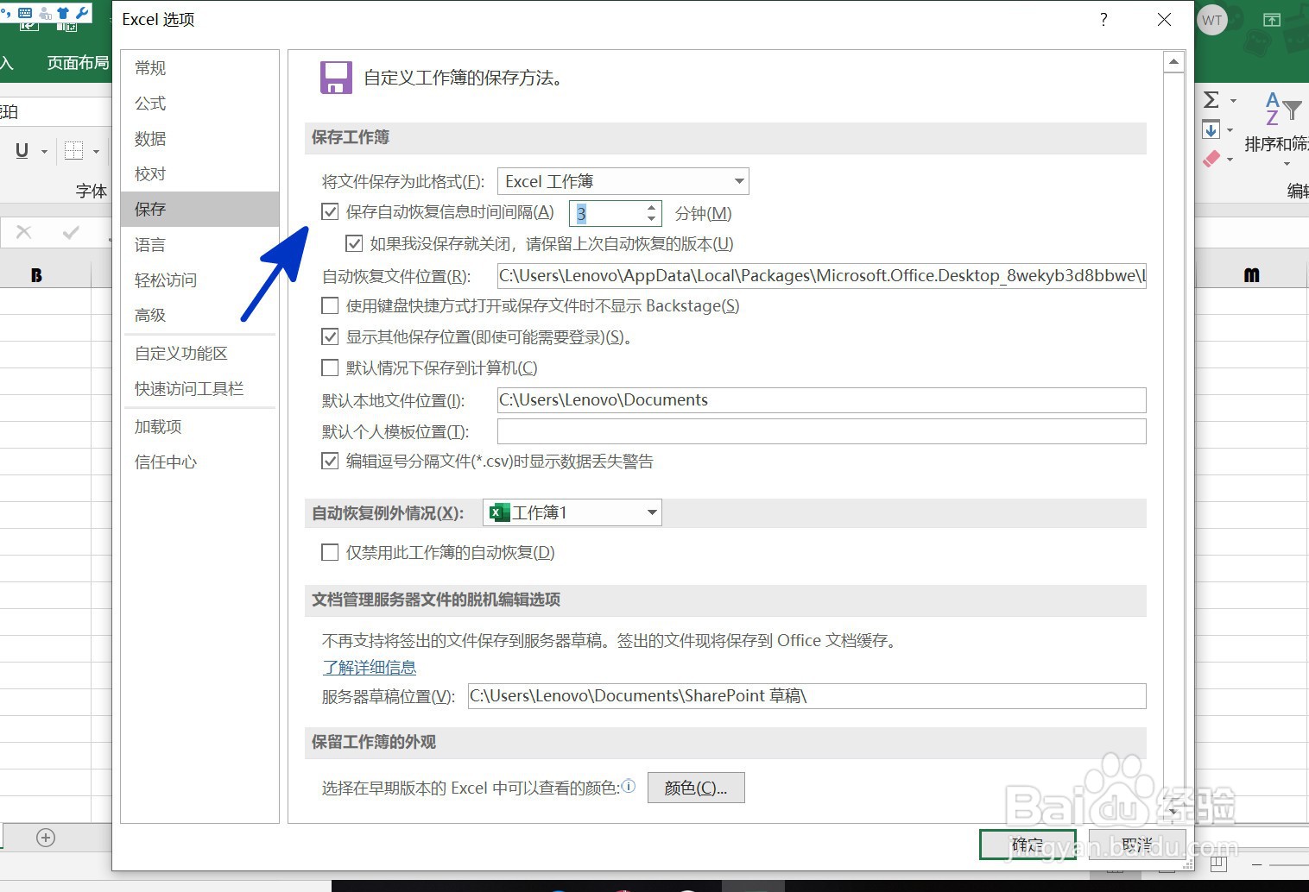The image size is (1309, 892).
Task: Select the 加载项 options category
Action: pos(199,426)
